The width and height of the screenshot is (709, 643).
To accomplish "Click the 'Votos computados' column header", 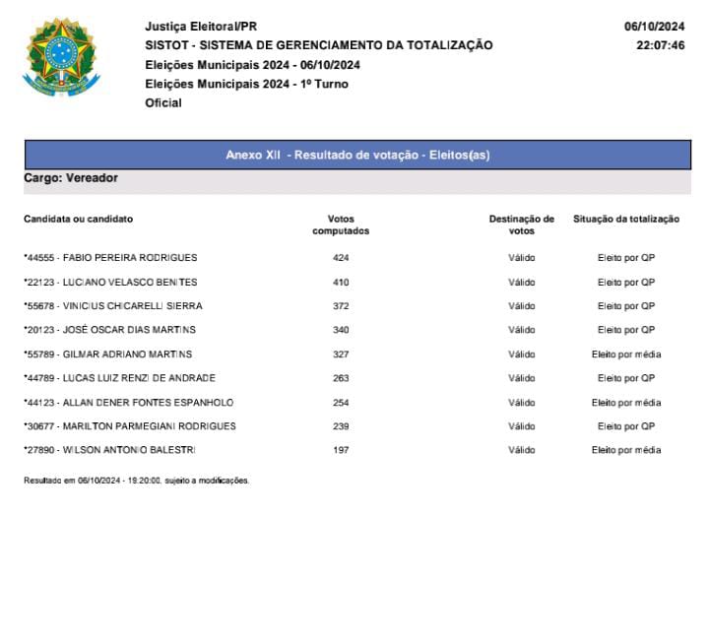I will pos(341,225).
